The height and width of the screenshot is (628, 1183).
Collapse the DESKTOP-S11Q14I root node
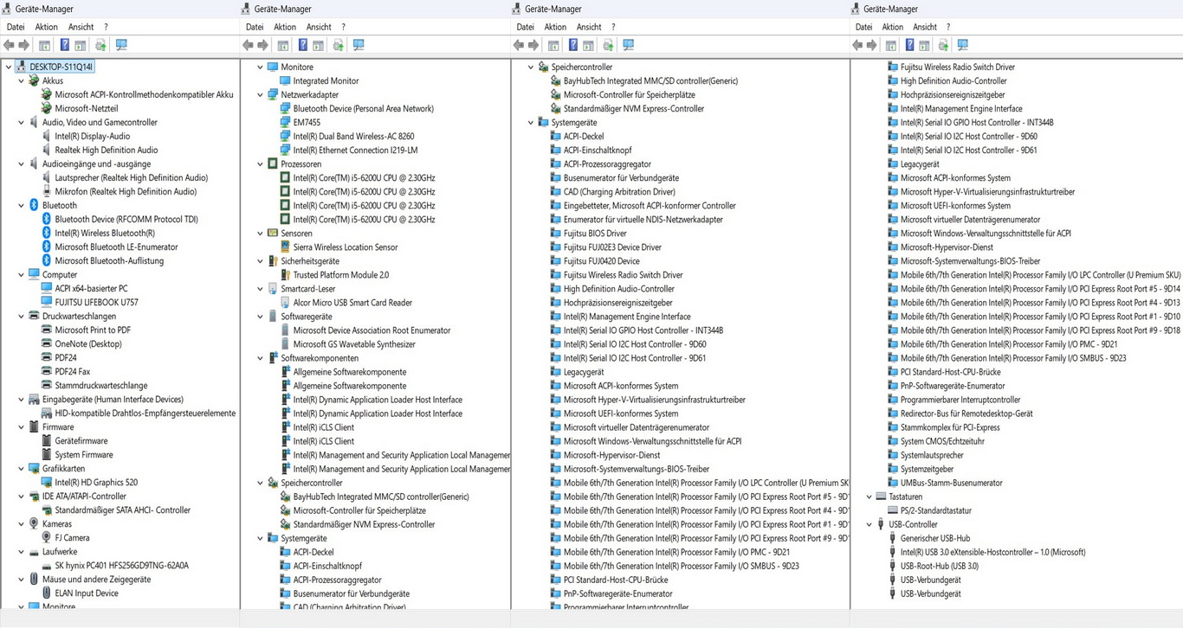point(9,67)
